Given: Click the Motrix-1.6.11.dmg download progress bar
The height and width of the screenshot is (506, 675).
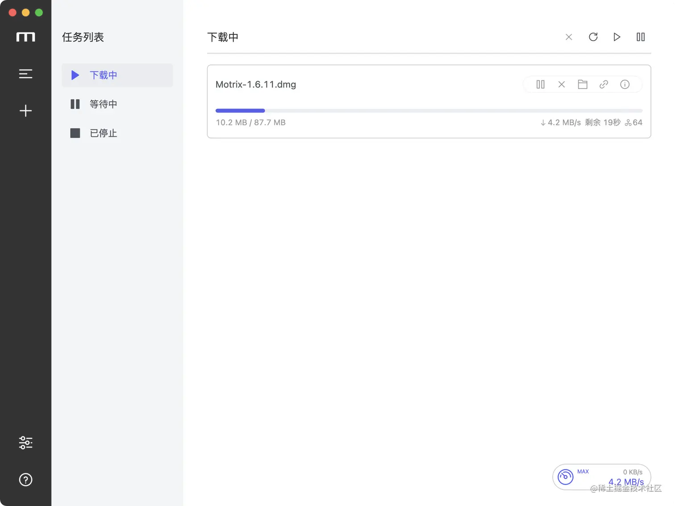Looking at the screenshot, I should coord(429,111).
